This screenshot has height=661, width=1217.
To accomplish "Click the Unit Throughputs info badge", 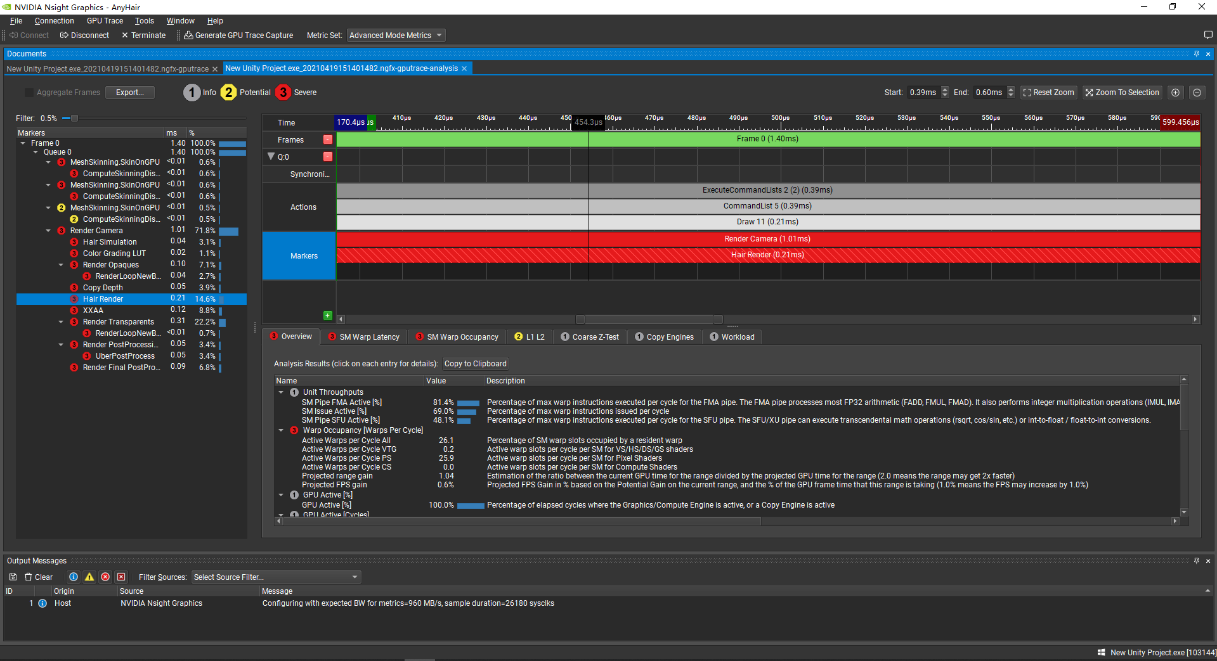I will point(294,392).
